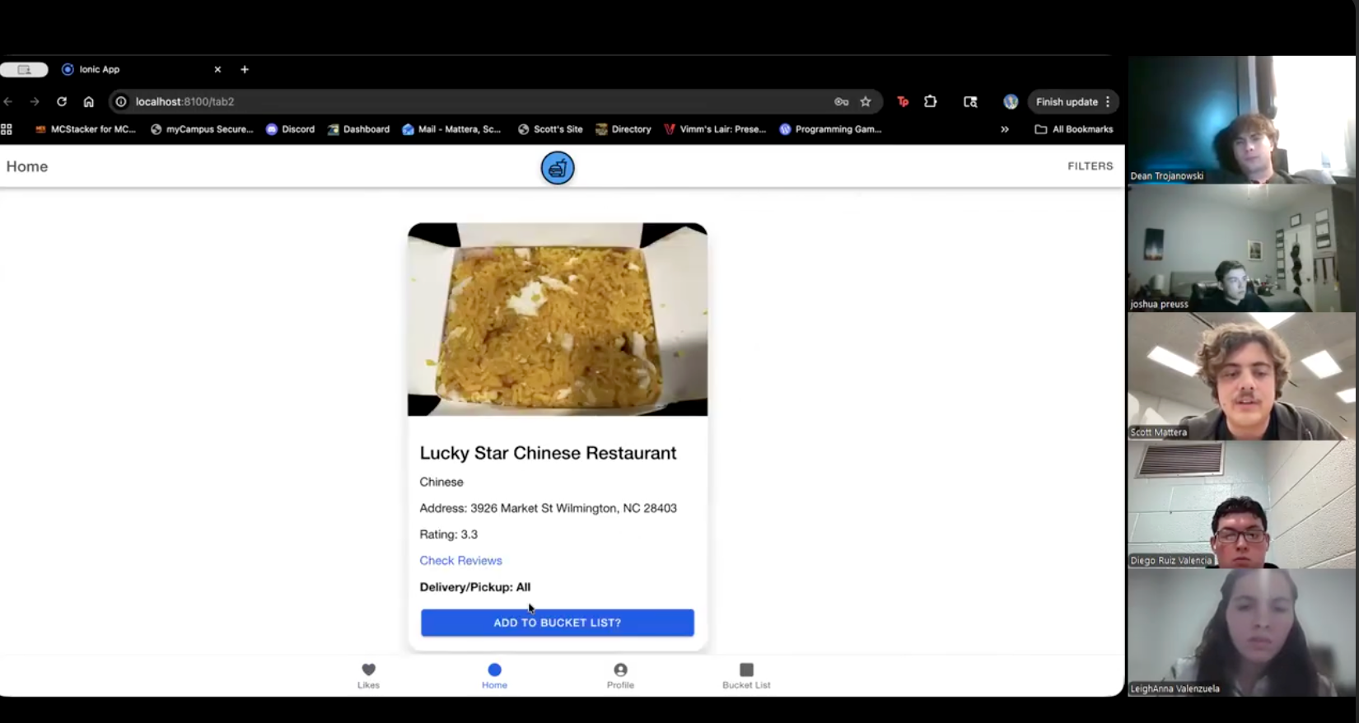1359x723 pixels.
Task: Open the Check Reviews link
Action: [460, 561]
